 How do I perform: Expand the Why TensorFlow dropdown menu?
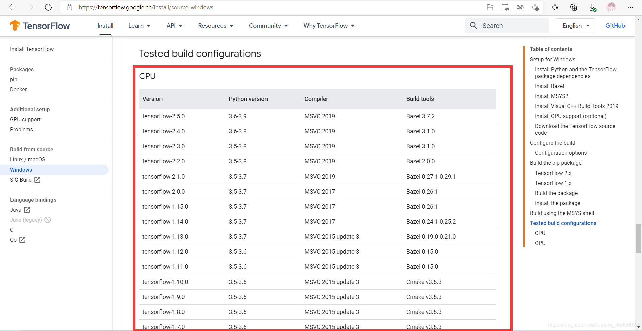click(x=329, y=26)
